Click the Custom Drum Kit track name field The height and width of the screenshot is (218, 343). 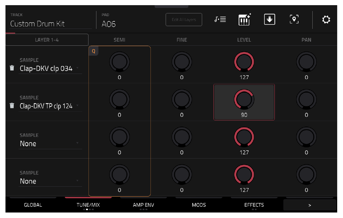[x=51, y=24]
